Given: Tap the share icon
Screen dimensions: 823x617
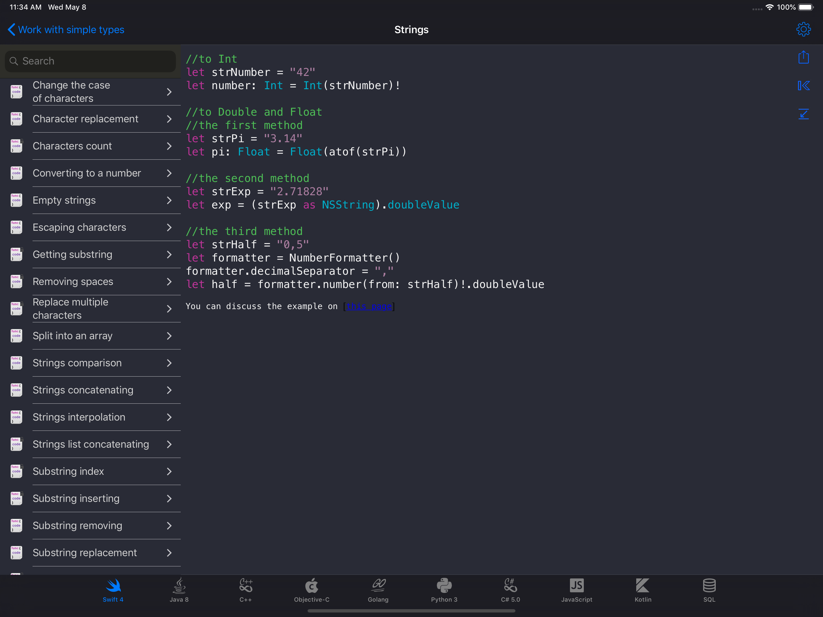Looking at the screenshot, I should click(x=803, y=58).
